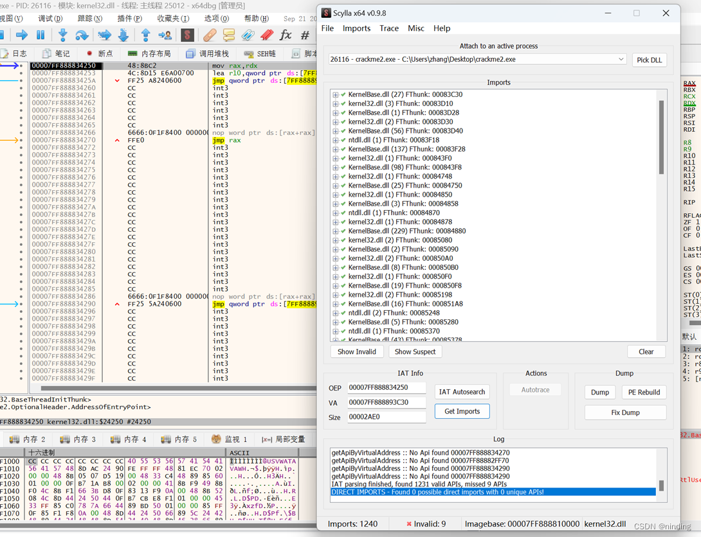Open Scylla File menu

tap(327, 28)
